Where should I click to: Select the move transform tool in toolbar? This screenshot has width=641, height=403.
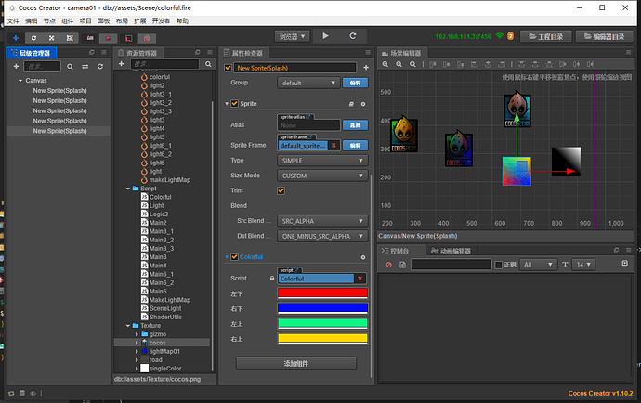click(15, 37)
